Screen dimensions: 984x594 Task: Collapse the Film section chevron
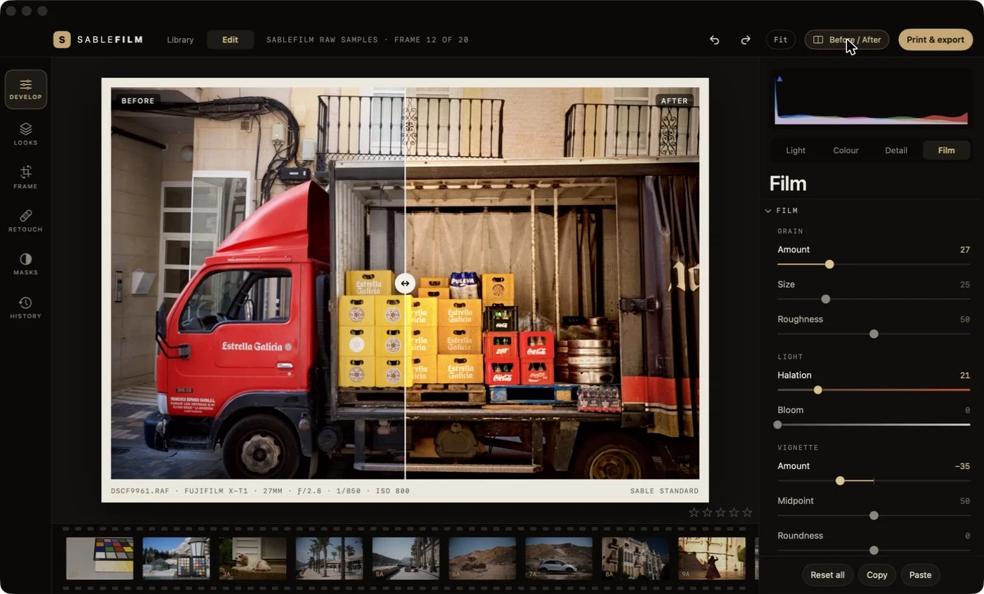coord(768,211)
